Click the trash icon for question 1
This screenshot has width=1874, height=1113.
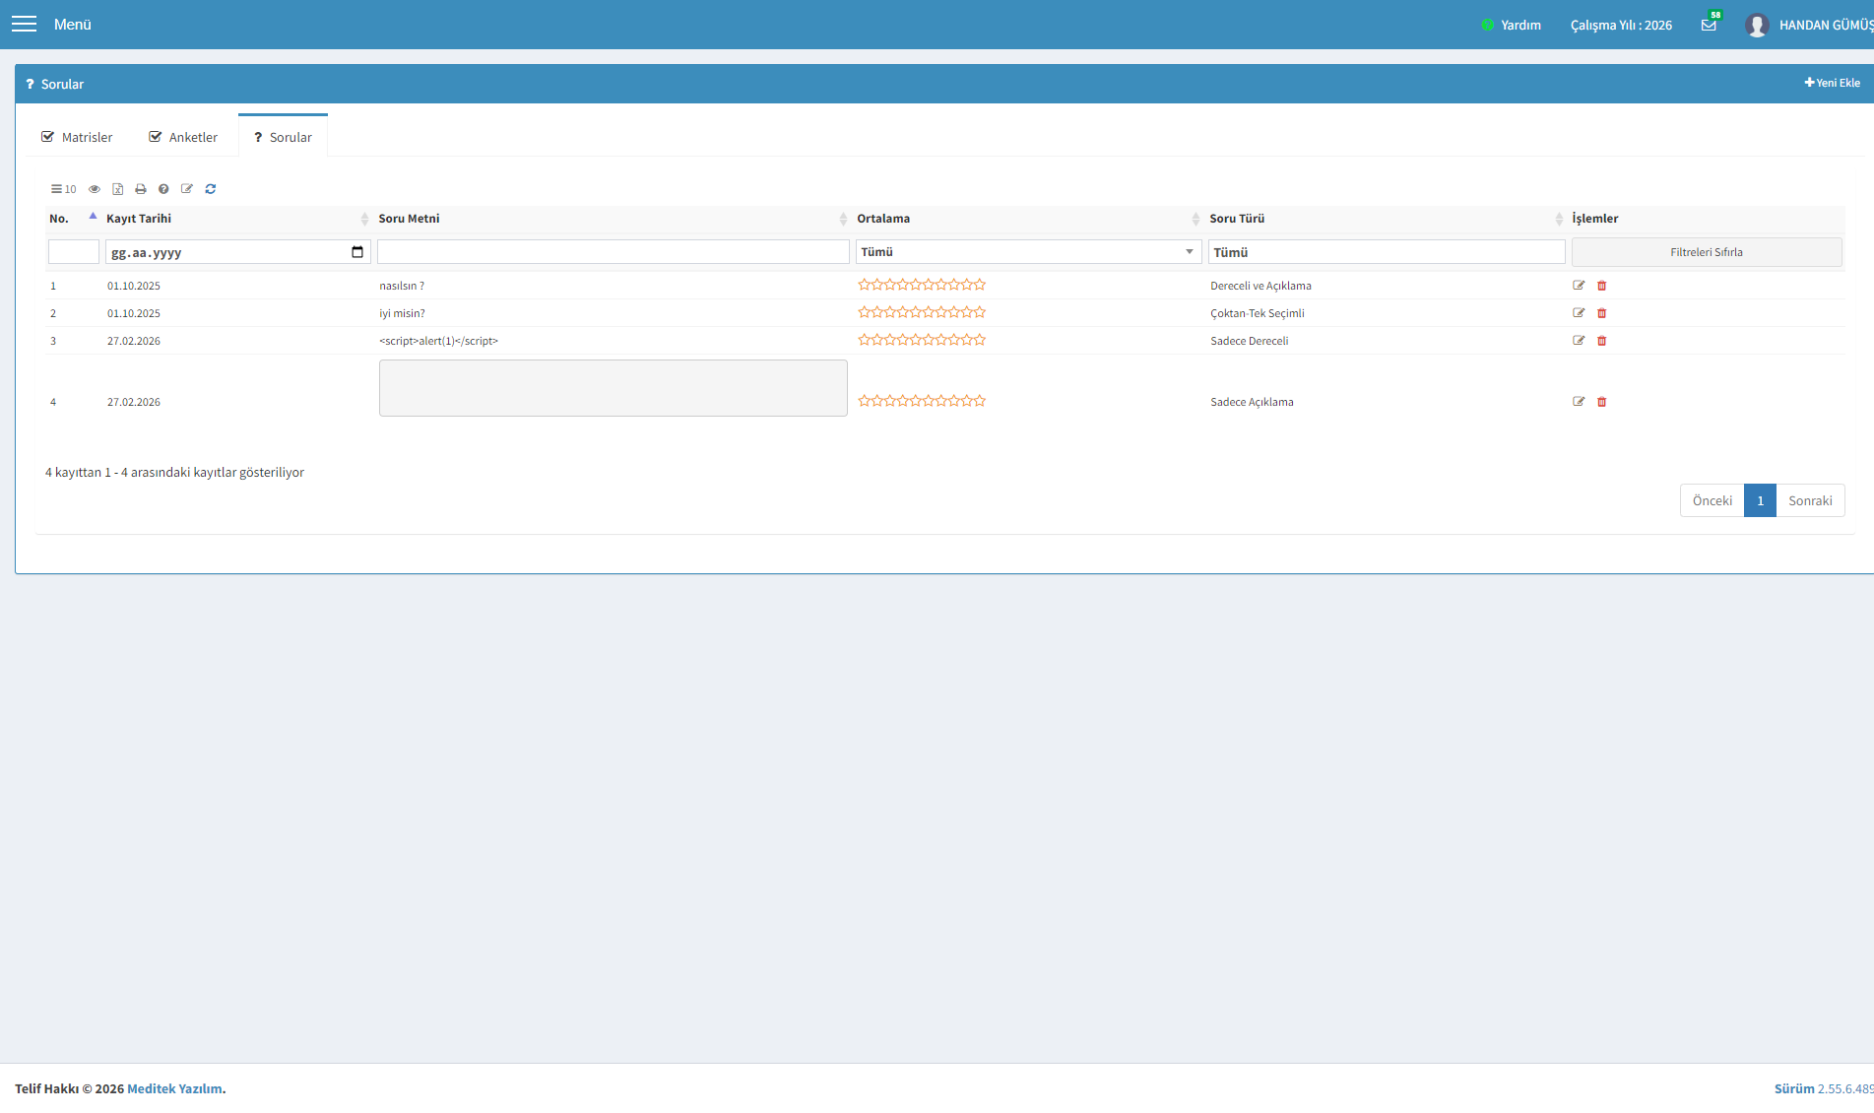click(1601, 286)
